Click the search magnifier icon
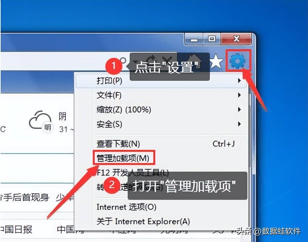 pyautogui.click(x=123, y=60)
